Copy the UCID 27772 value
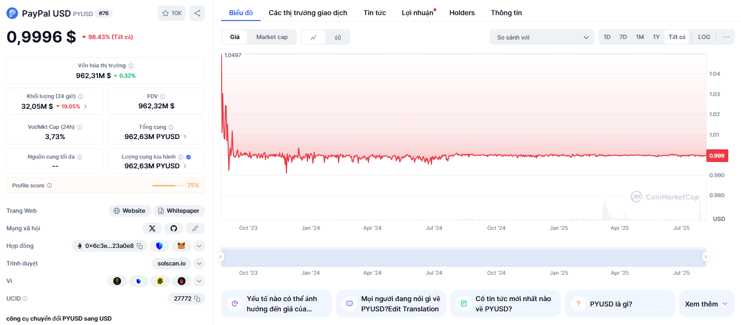 coord(197,299)
